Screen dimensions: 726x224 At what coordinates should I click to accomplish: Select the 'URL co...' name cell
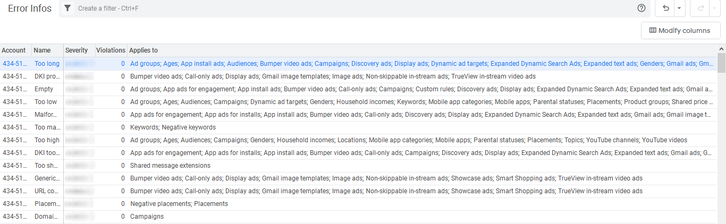(47, 191)
